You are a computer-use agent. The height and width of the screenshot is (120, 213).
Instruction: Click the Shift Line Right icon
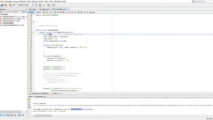point(81,12)
